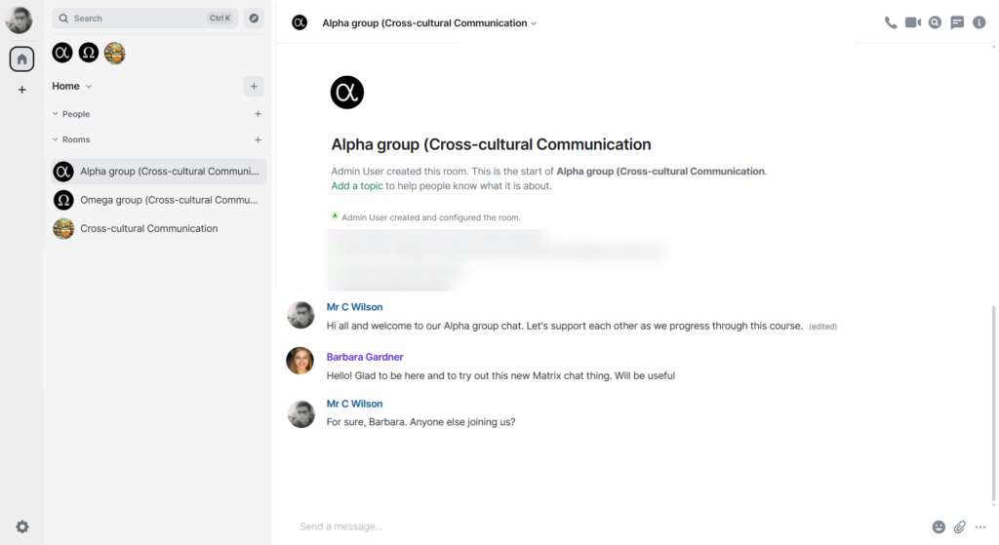This screenshot has height=545, width=999.
Task: Show room info panel
Action: [x=979, y=22]
